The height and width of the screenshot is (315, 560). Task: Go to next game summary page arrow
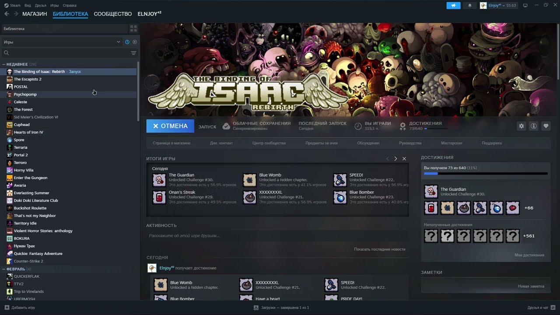pyautogui.click(x=395, y=159)
